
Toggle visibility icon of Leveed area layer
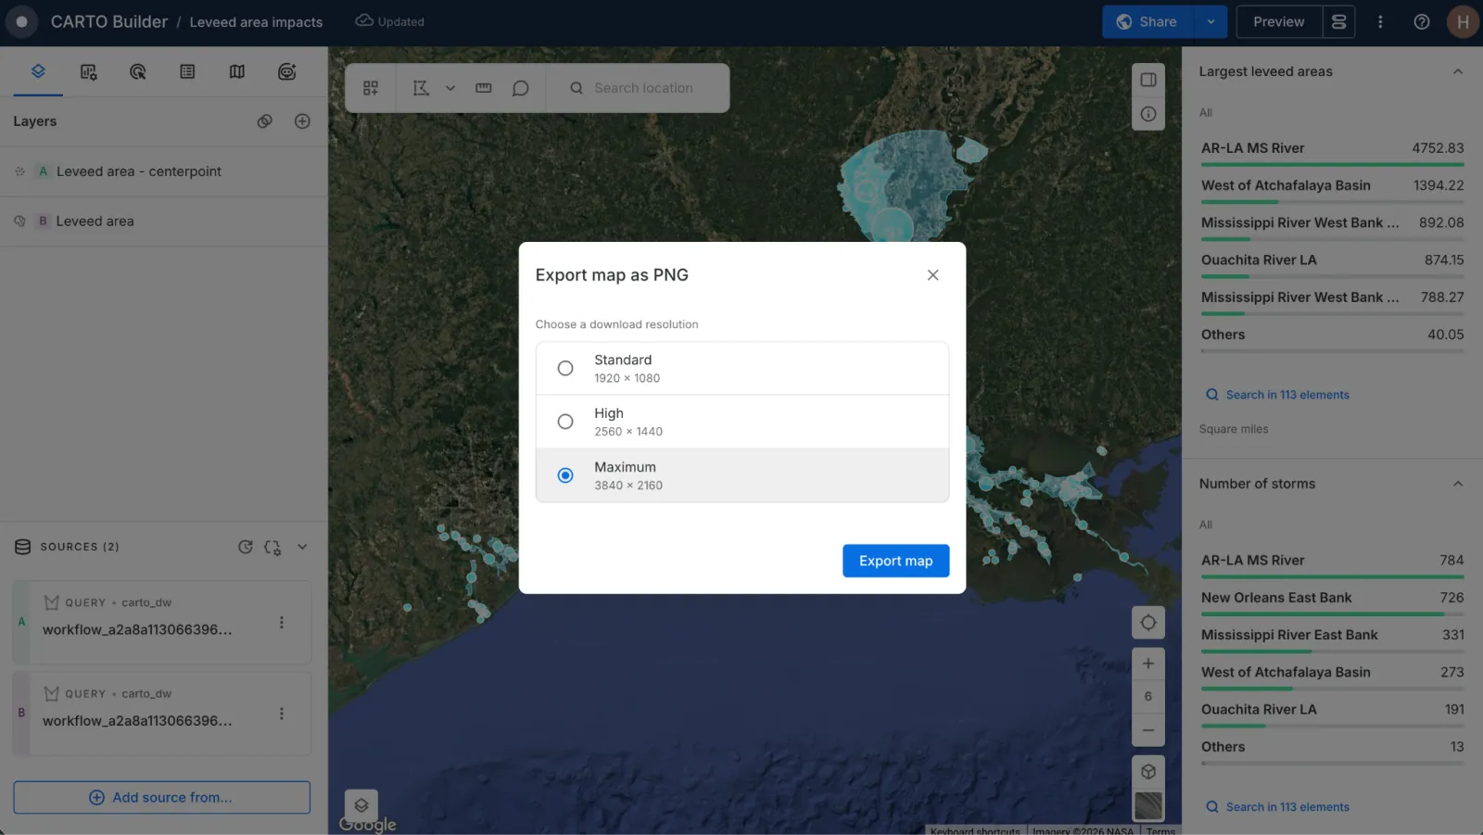[x=19, y=221]
